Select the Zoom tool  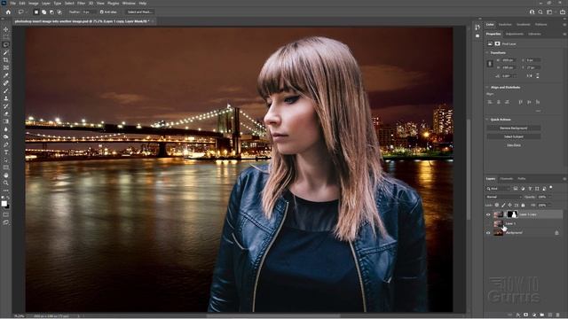6,183
